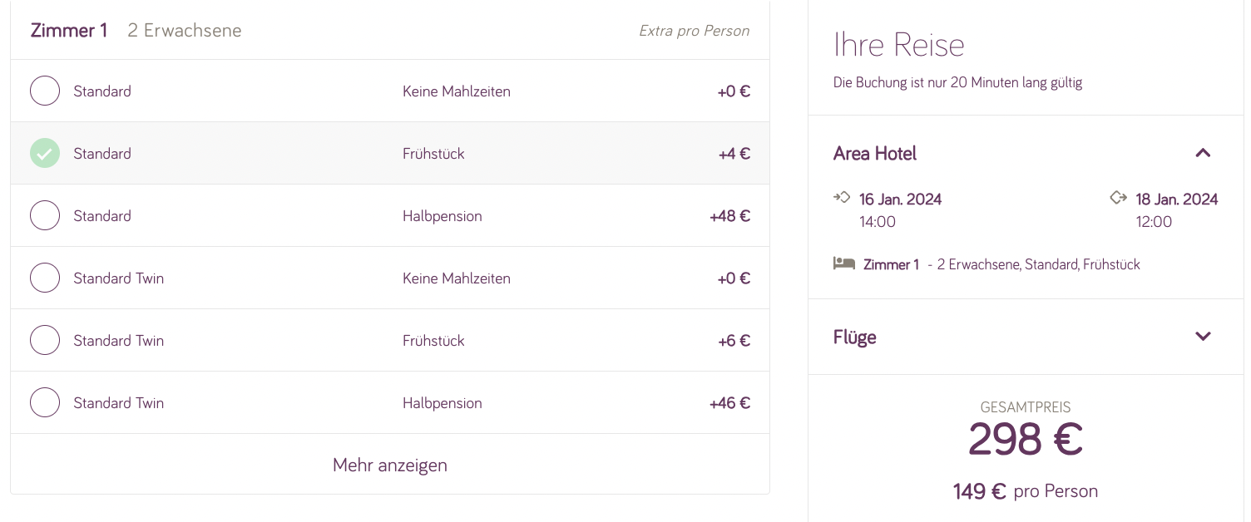1251x522 pixels.
Task: Click the check-out arrow icon
Action: point(1119,198)
